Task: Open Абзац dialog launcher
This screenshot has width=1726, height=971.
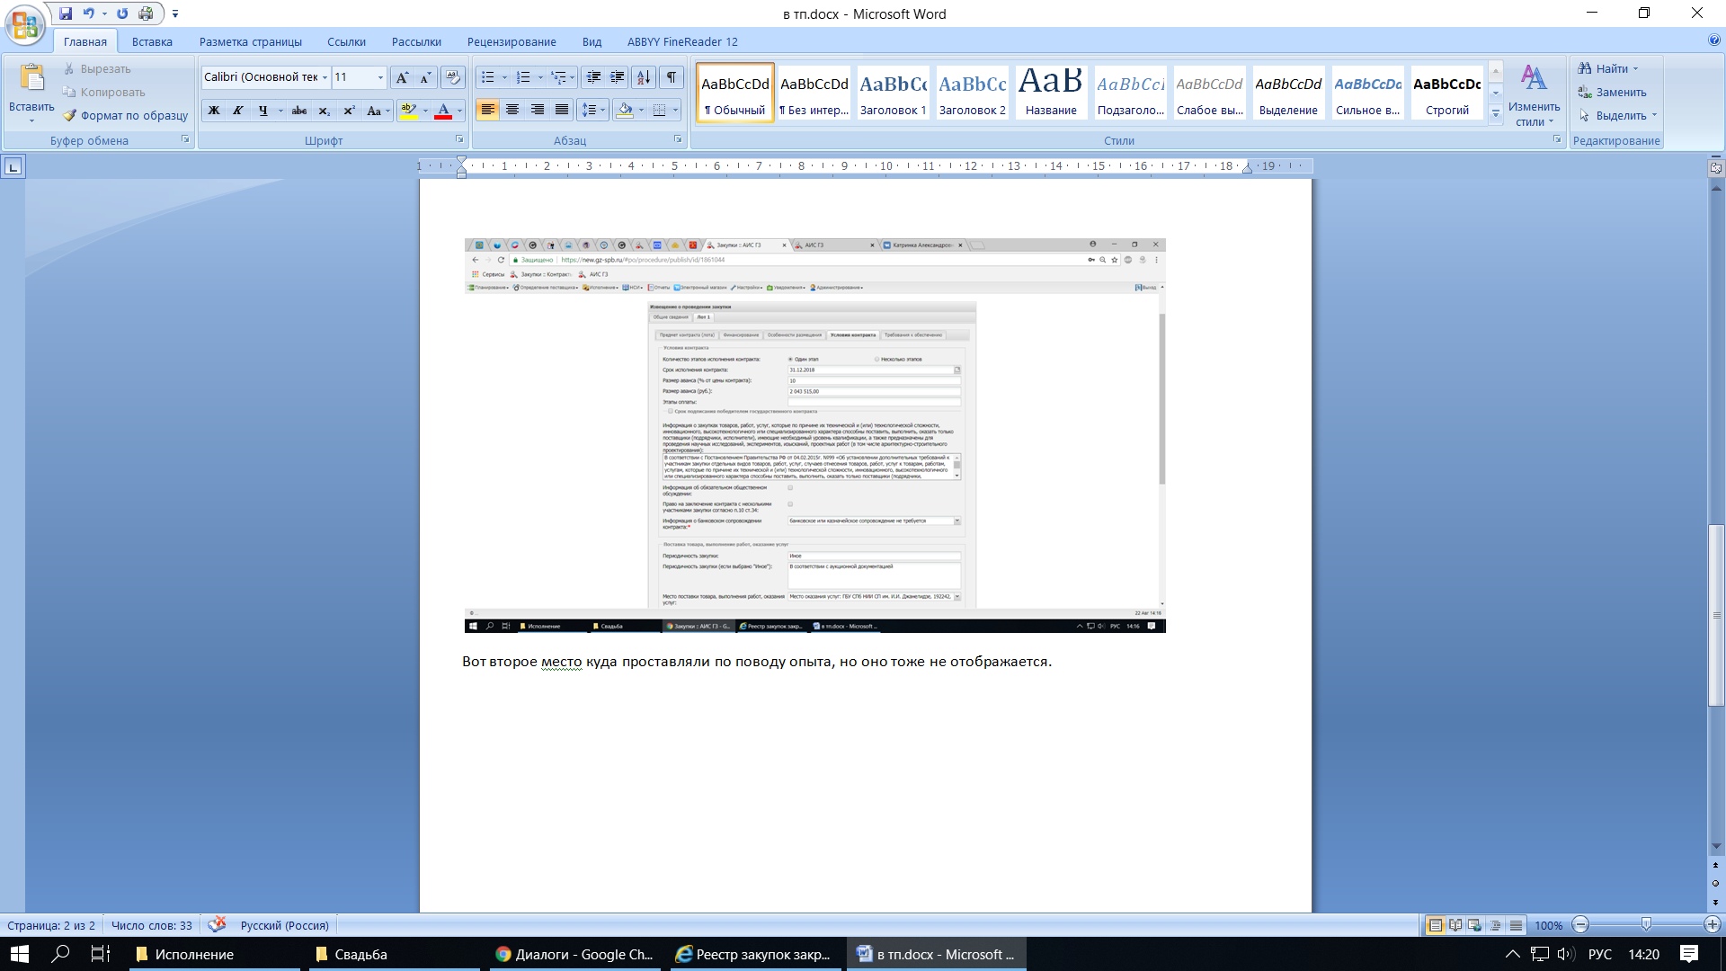Action: pyautogui.click(x=678, y=139)
